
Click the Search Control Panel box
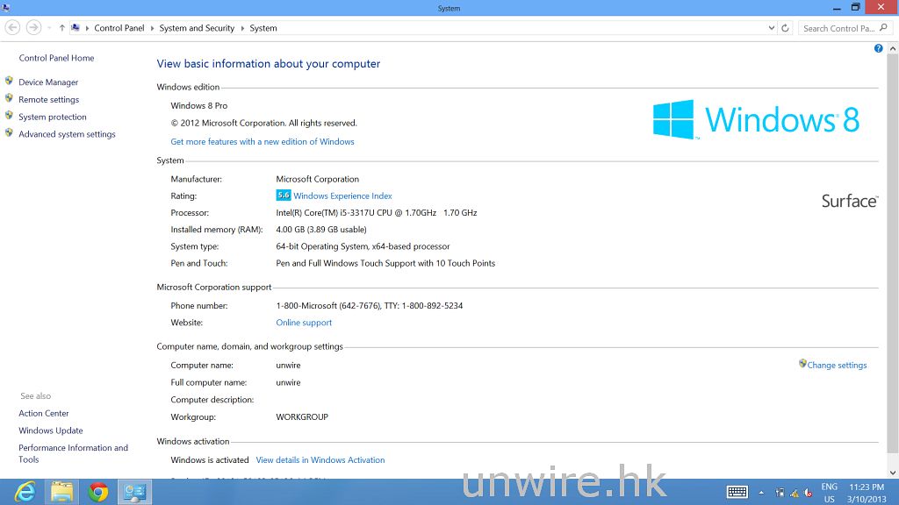(838, 28)
